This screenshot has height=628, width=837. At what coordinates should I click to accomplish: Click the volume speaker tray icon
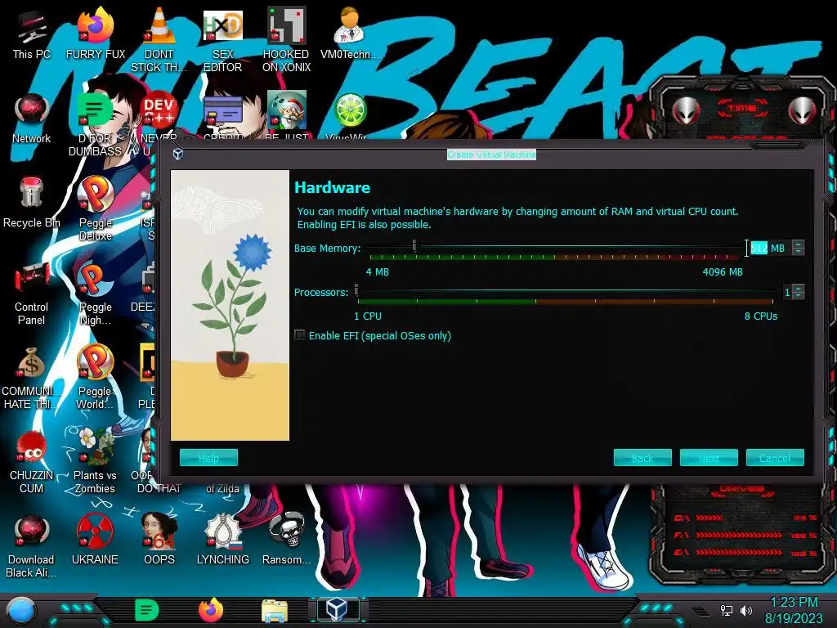[745, 610]
